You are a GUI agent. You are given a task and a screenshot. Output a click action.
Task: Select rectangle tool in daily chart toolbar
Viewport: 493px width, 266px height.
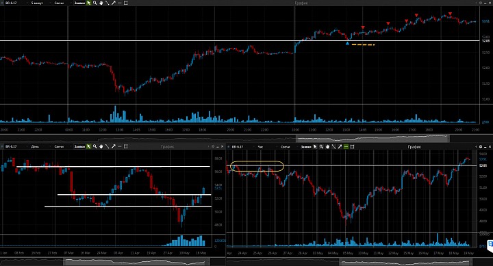126,146
